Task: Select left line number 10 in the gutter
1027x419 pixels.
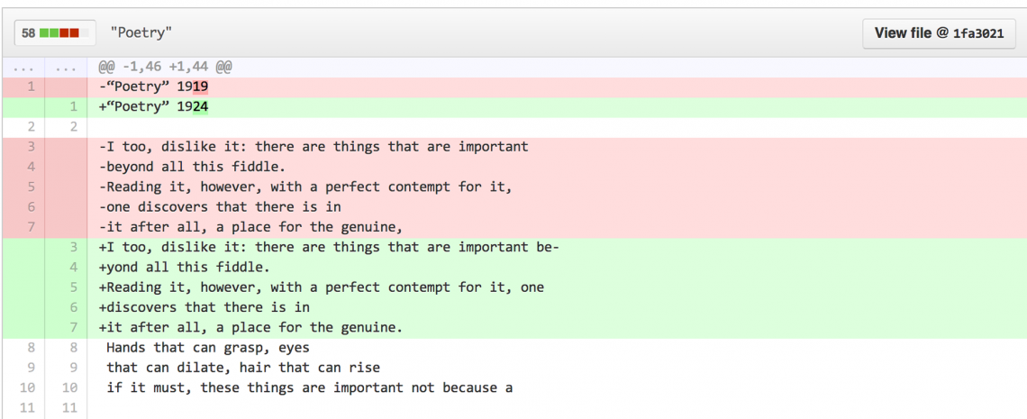Action: pyautogui.click(x=27, y=387)
